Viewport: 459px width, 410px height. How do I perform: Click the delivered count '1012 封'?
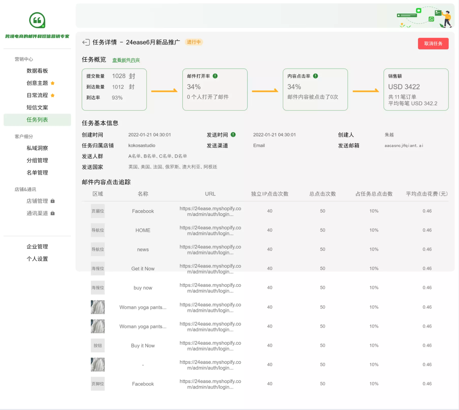pyautogui.click(x=123, y=87)
